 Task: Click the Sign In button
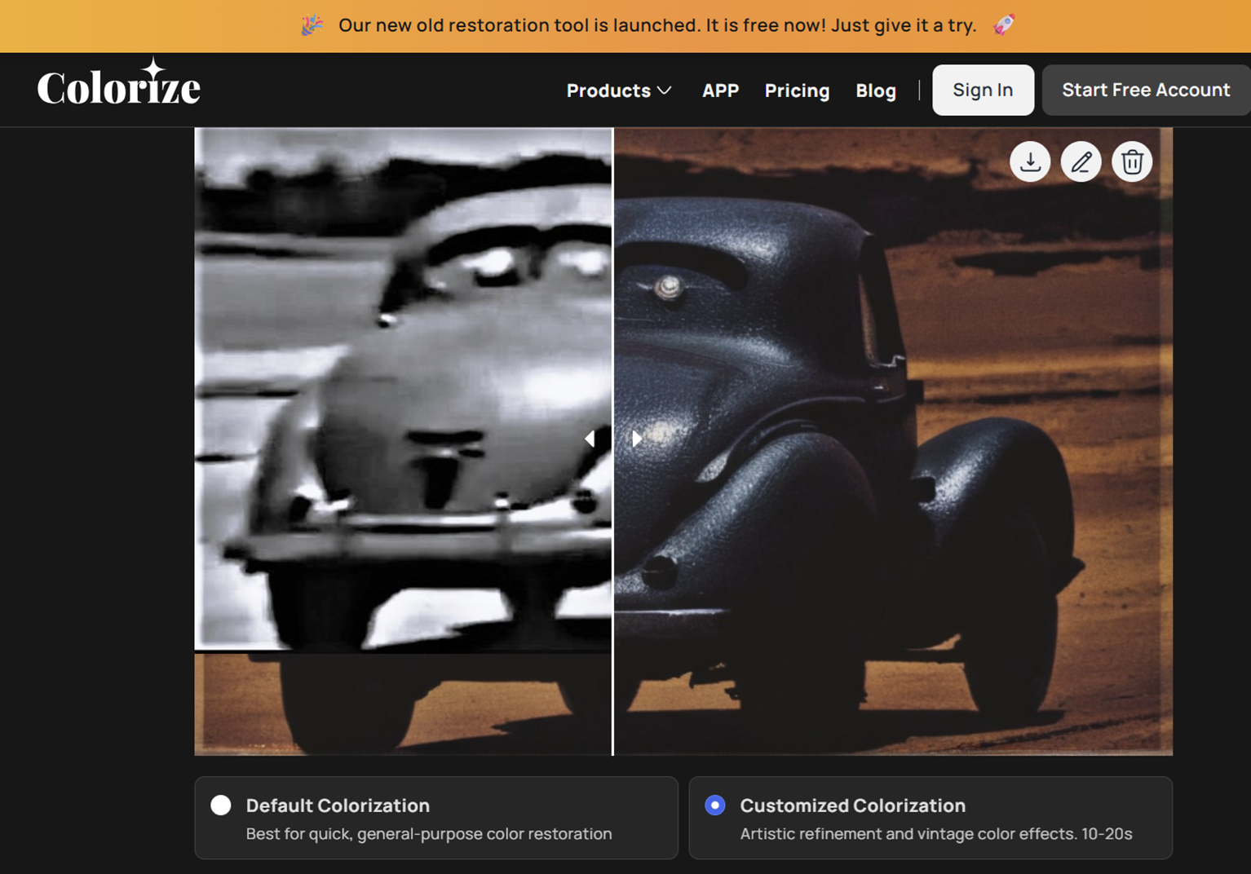coord(983,90)
